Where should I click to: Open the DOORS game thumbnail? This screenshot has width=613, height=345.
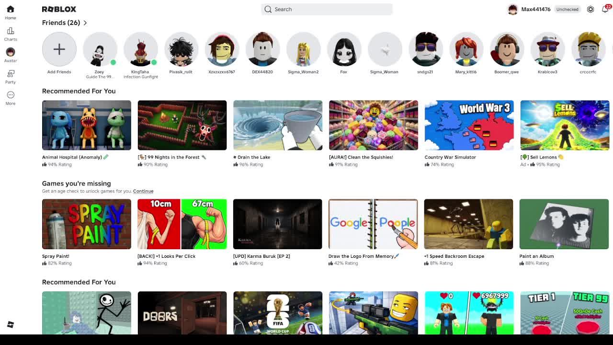182,313
